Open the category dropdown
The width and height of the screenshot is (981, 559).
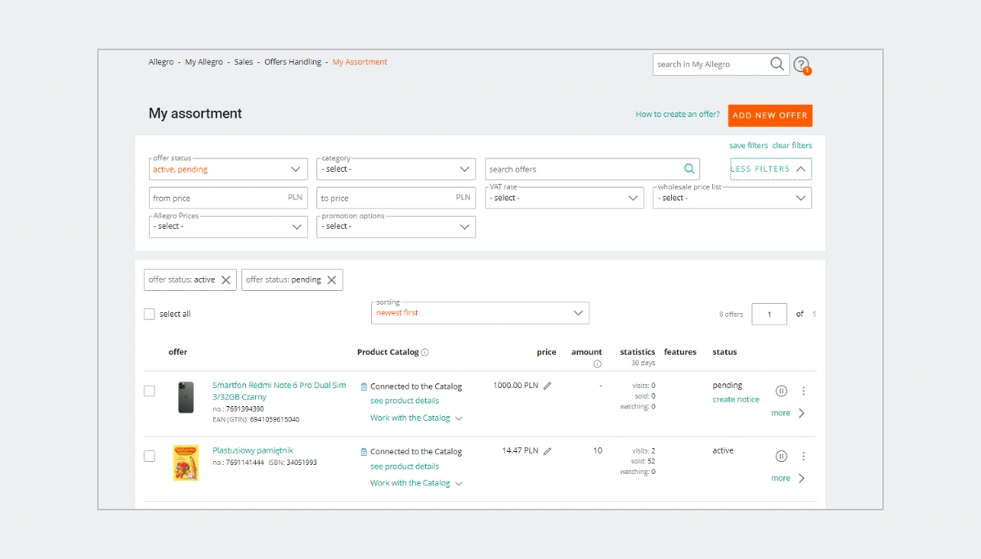(x=396, y=169)
